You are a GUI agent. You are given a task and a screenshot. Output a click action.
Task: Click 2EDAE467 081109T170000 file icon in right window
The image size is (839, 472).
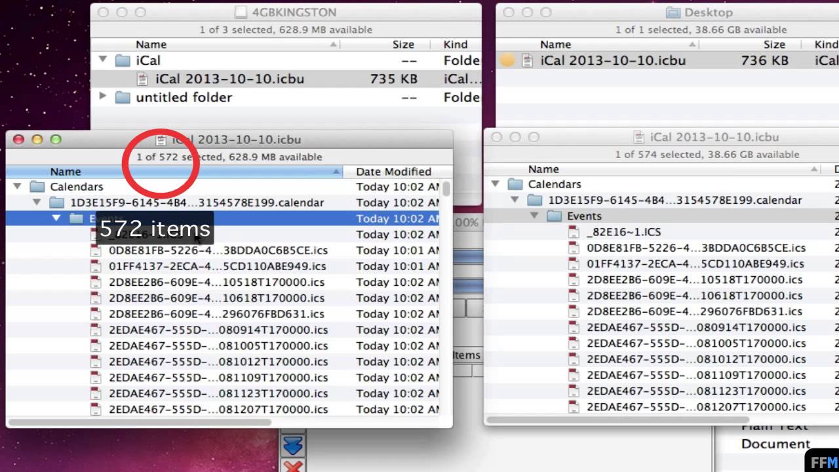574,375
